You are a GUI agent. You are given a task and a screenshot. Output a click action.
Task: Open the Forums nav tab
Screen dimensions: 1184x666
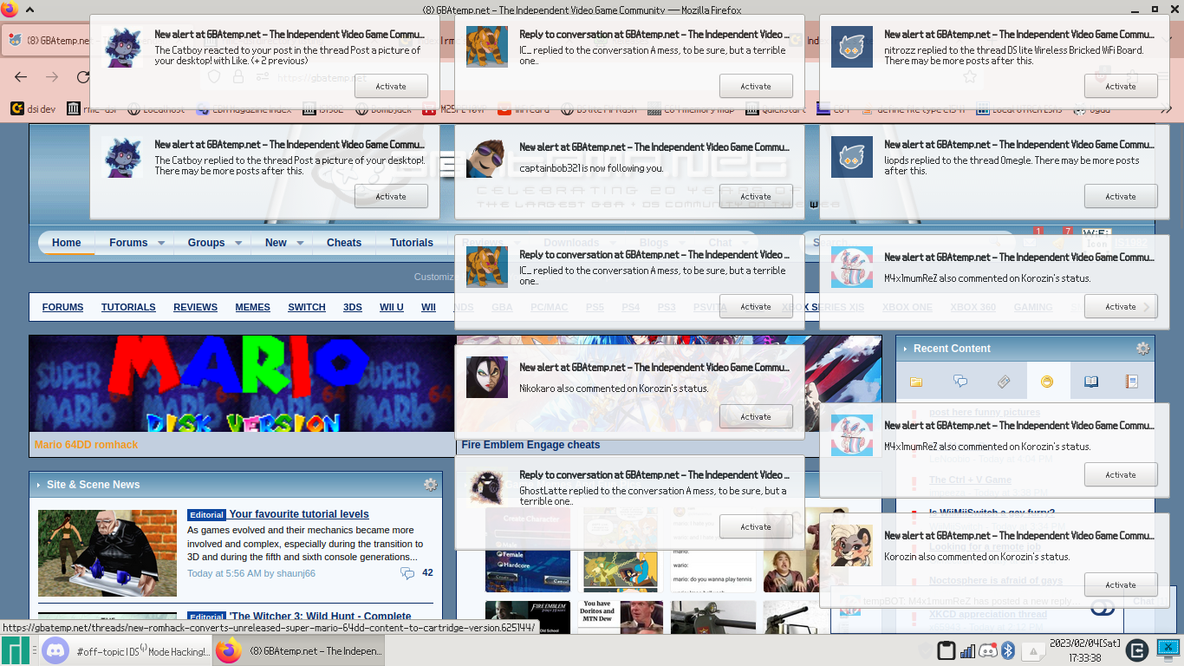click(x=128, y=243)
